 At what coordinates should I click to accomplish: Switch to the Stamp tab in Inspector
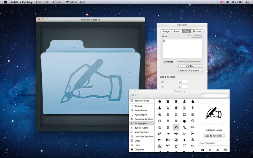click(x=177, y=31)
